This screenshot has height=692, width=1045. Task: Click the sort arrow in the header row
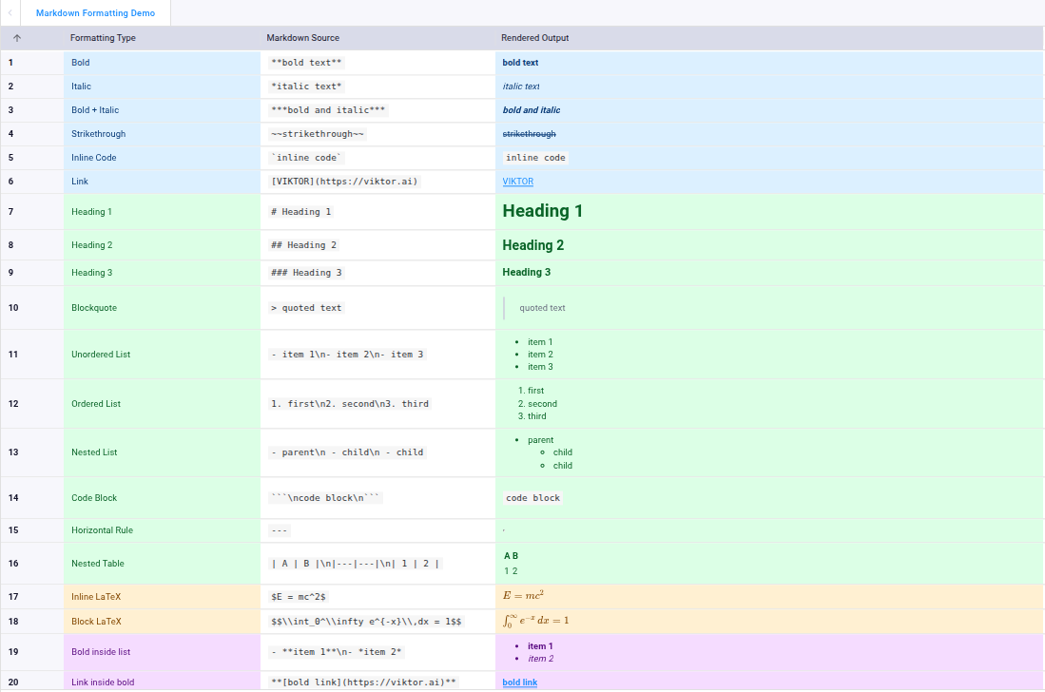pyautogui.click(x=17, y=38)
